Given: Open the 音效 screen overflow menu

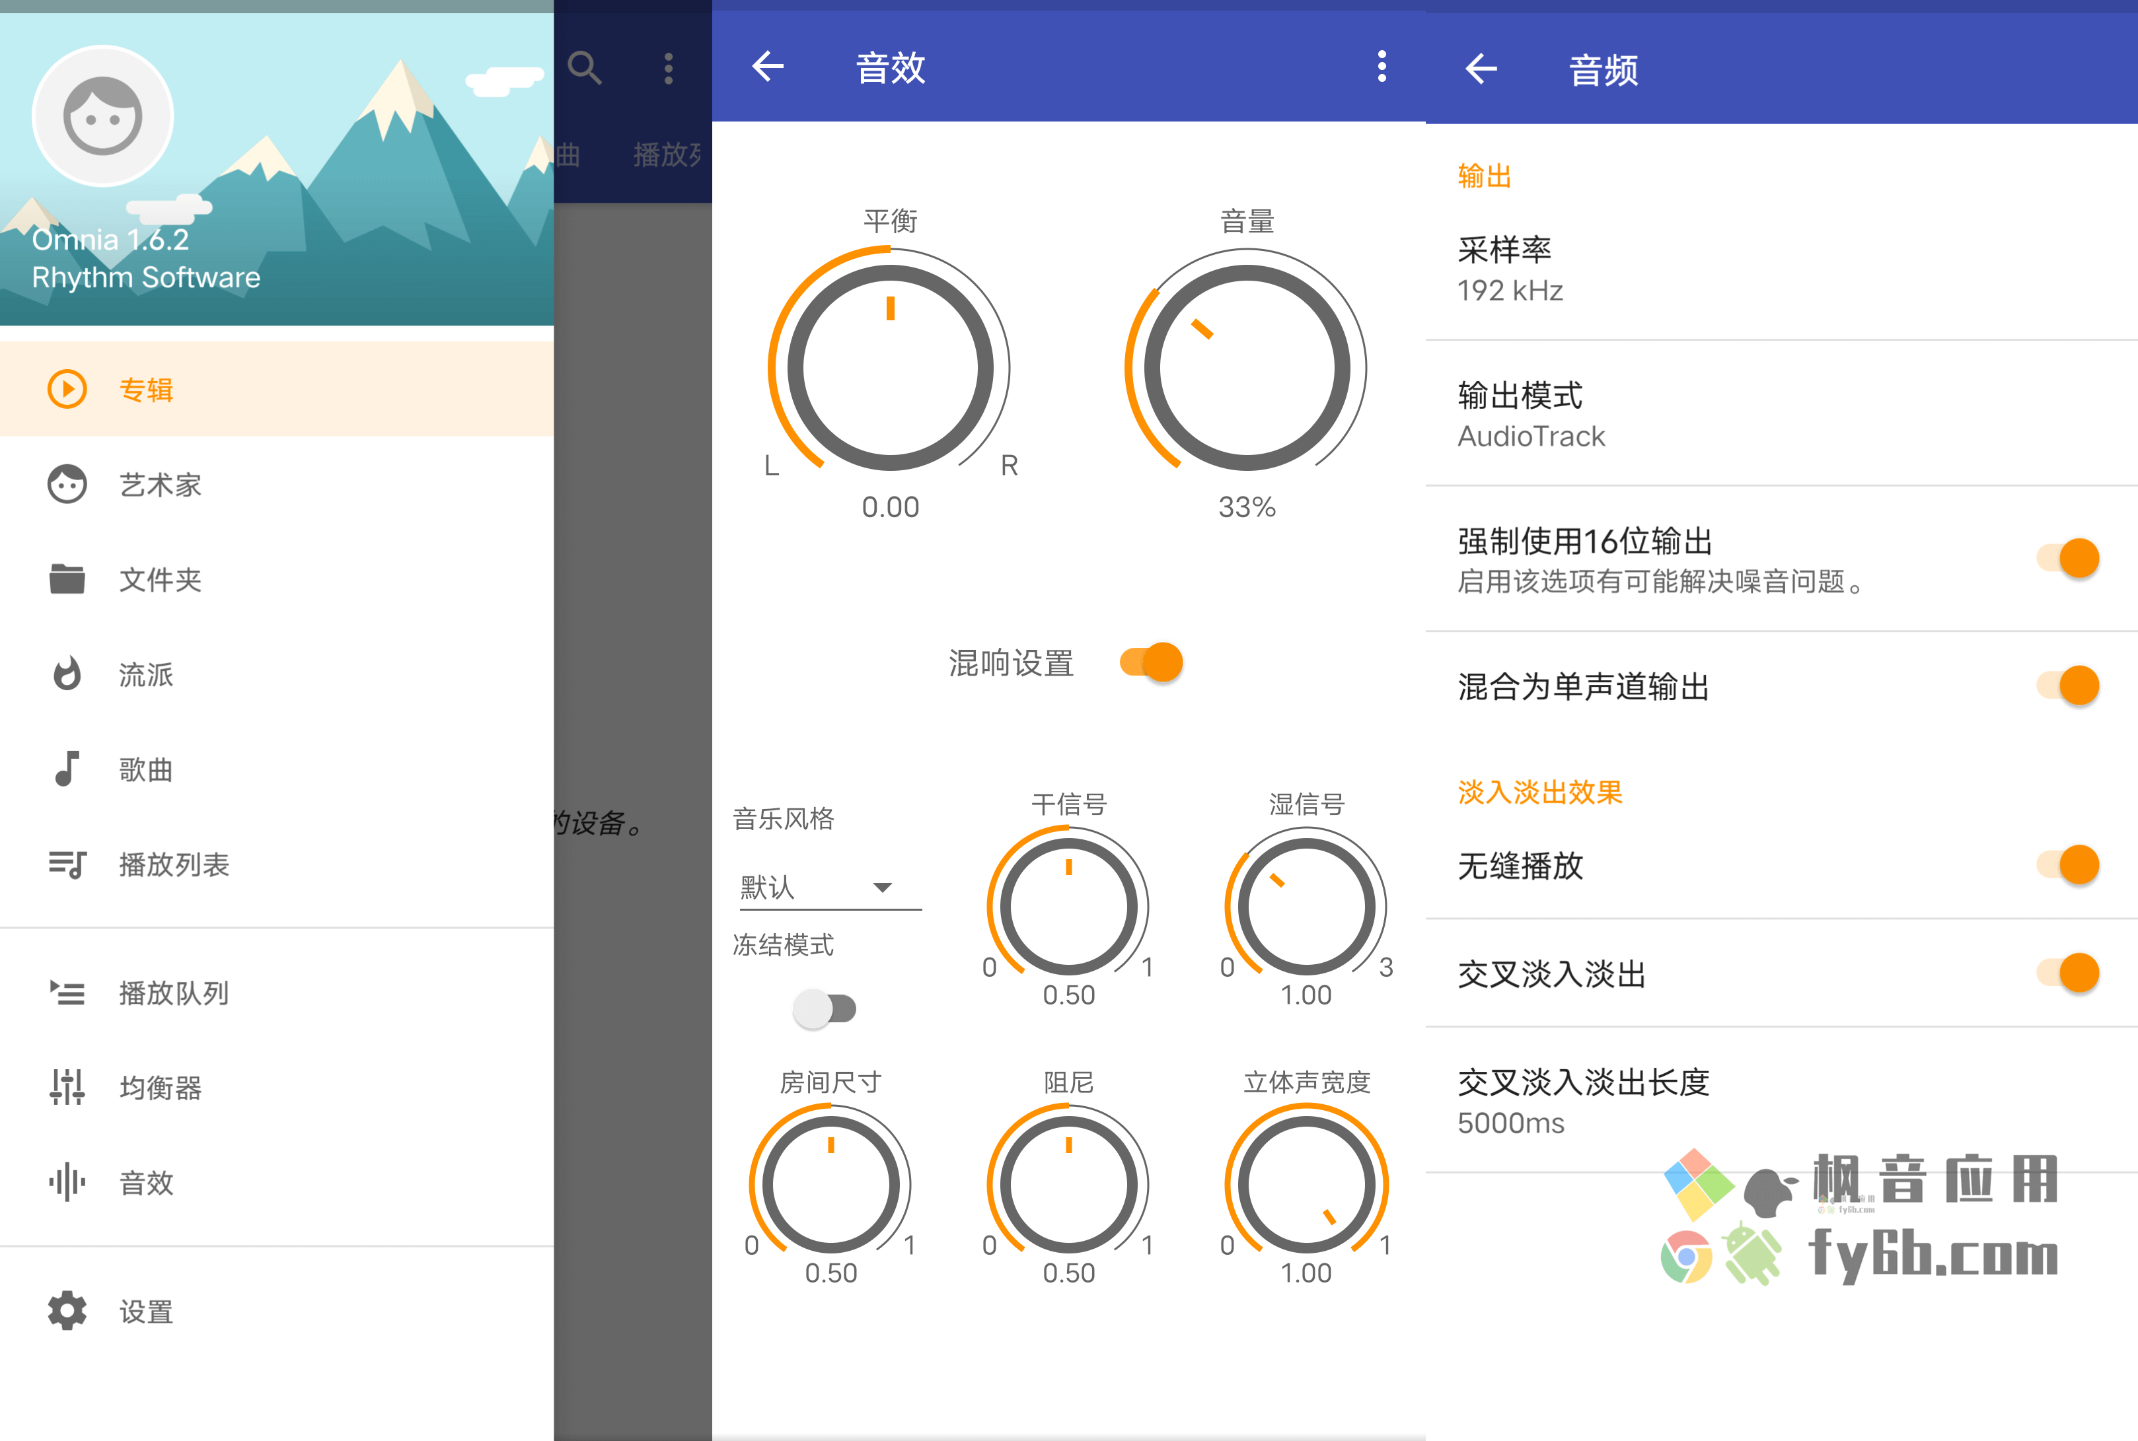Looking at the screenshot, I should [x=1382, y=66].
